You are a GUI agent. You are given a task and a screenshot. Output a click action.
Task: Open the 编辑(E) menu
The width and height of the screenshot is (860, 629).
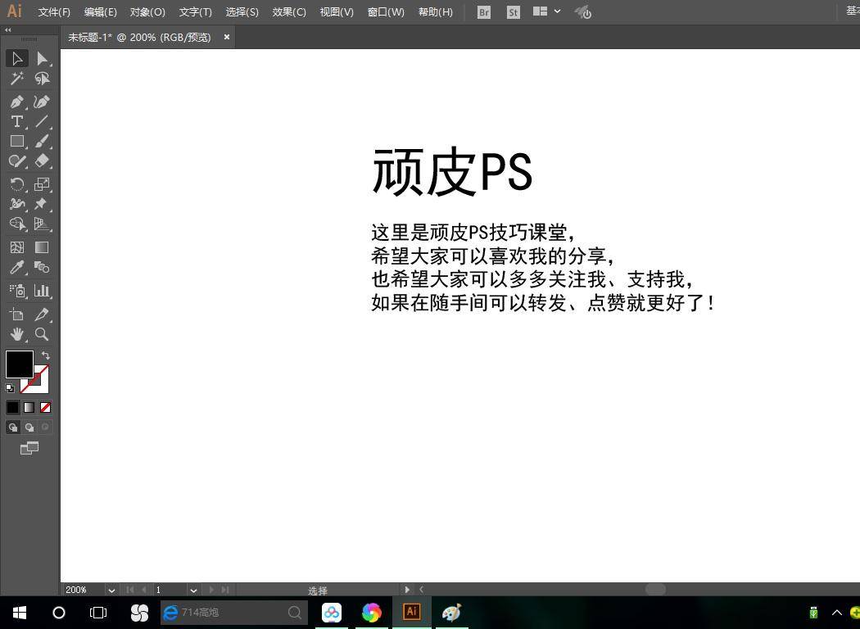pyautogui.click(x=101, y=12)
